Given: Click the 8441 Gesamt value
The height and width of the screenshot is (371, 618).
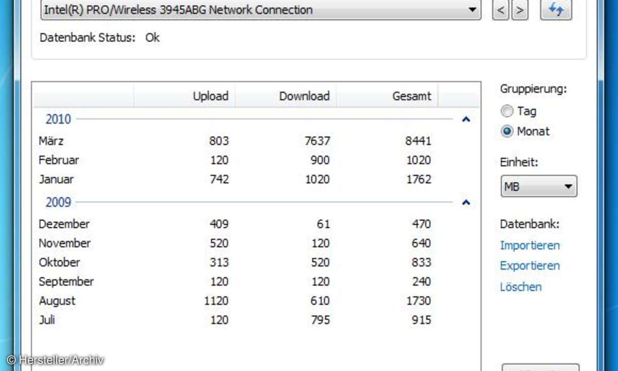Looking at the screenshot, I should point(418,141).
